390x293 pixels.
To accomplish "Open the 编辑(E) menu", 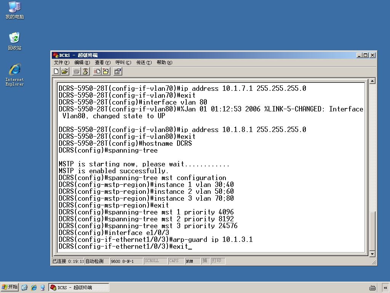I will (82, 63).
